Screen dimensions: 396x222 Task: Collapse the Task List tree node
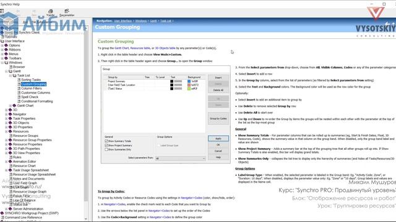pos(11,75)
